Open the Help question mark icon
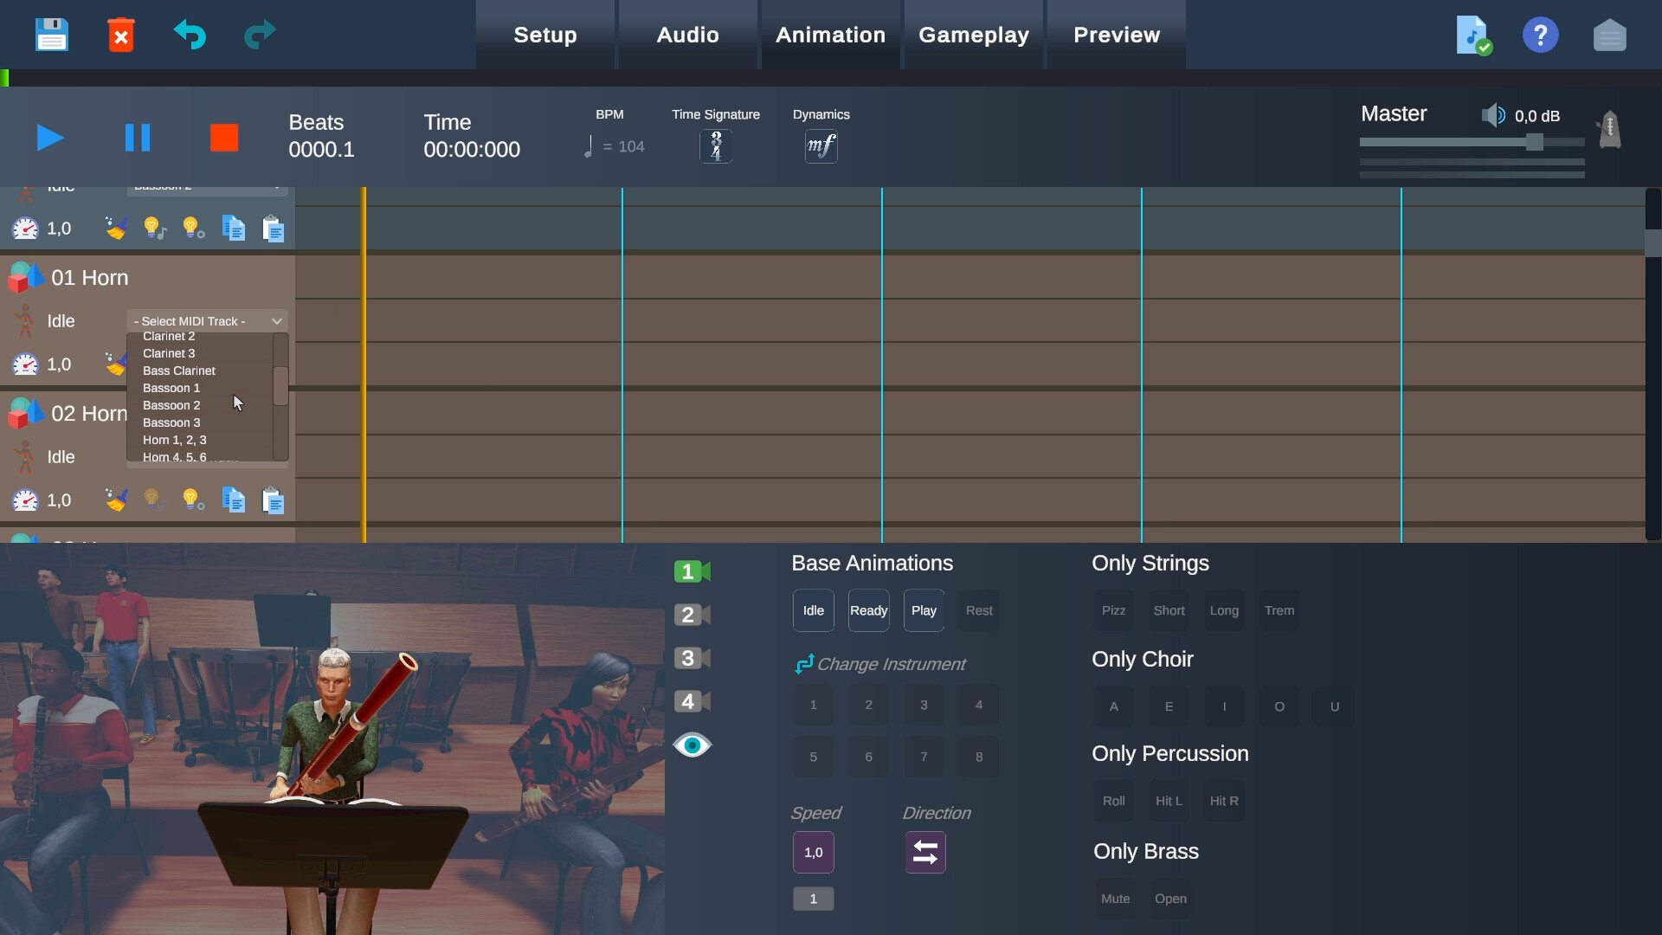The width and height of the screenshot is (1662, 935). pyautogui.click(x=1541, y=35)
